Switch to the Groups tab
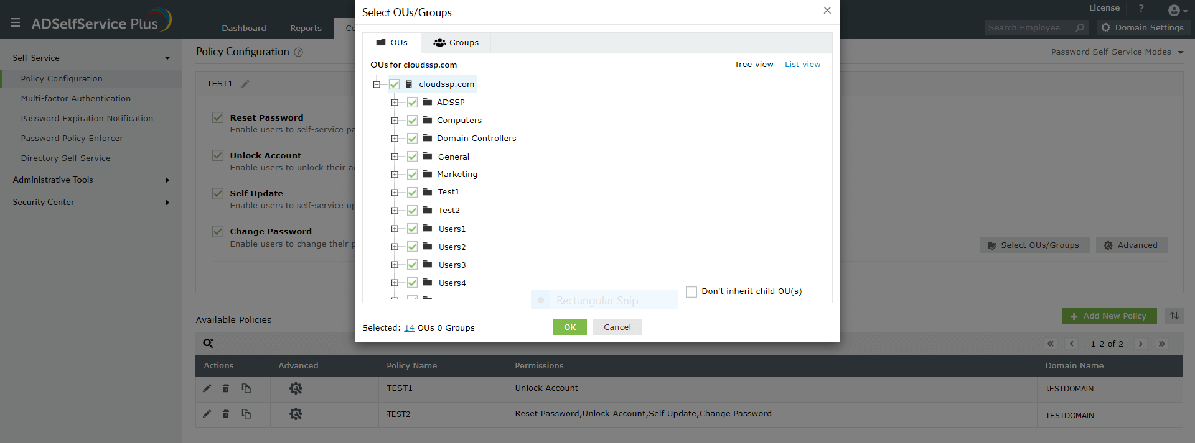The image size is (1195, 443). tap(456, 43)
